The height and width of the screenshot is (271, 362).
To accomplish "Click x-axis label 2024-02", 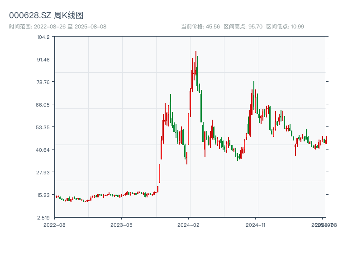I will tap(188, 225).
